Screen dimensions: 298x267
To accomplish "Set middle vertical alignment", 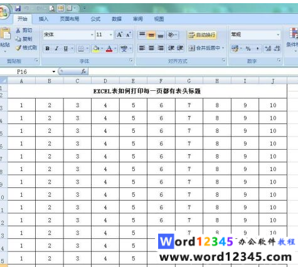I will (151, 34).
